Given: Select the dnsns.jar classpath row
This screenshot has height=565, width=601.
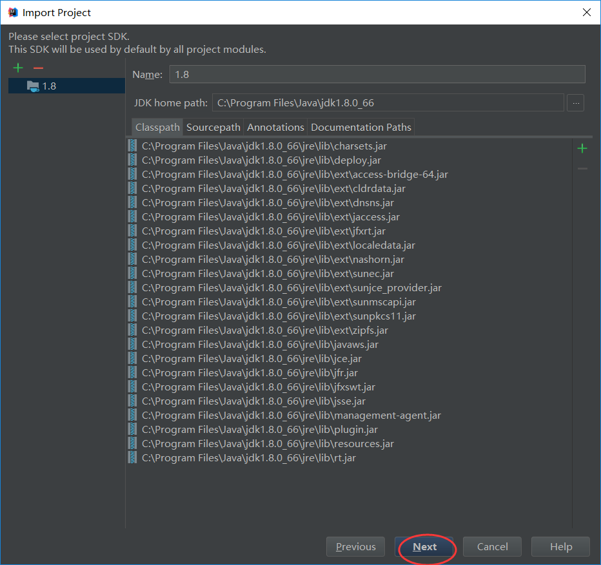Looking at the screenshot, I should tap(350, 203).
